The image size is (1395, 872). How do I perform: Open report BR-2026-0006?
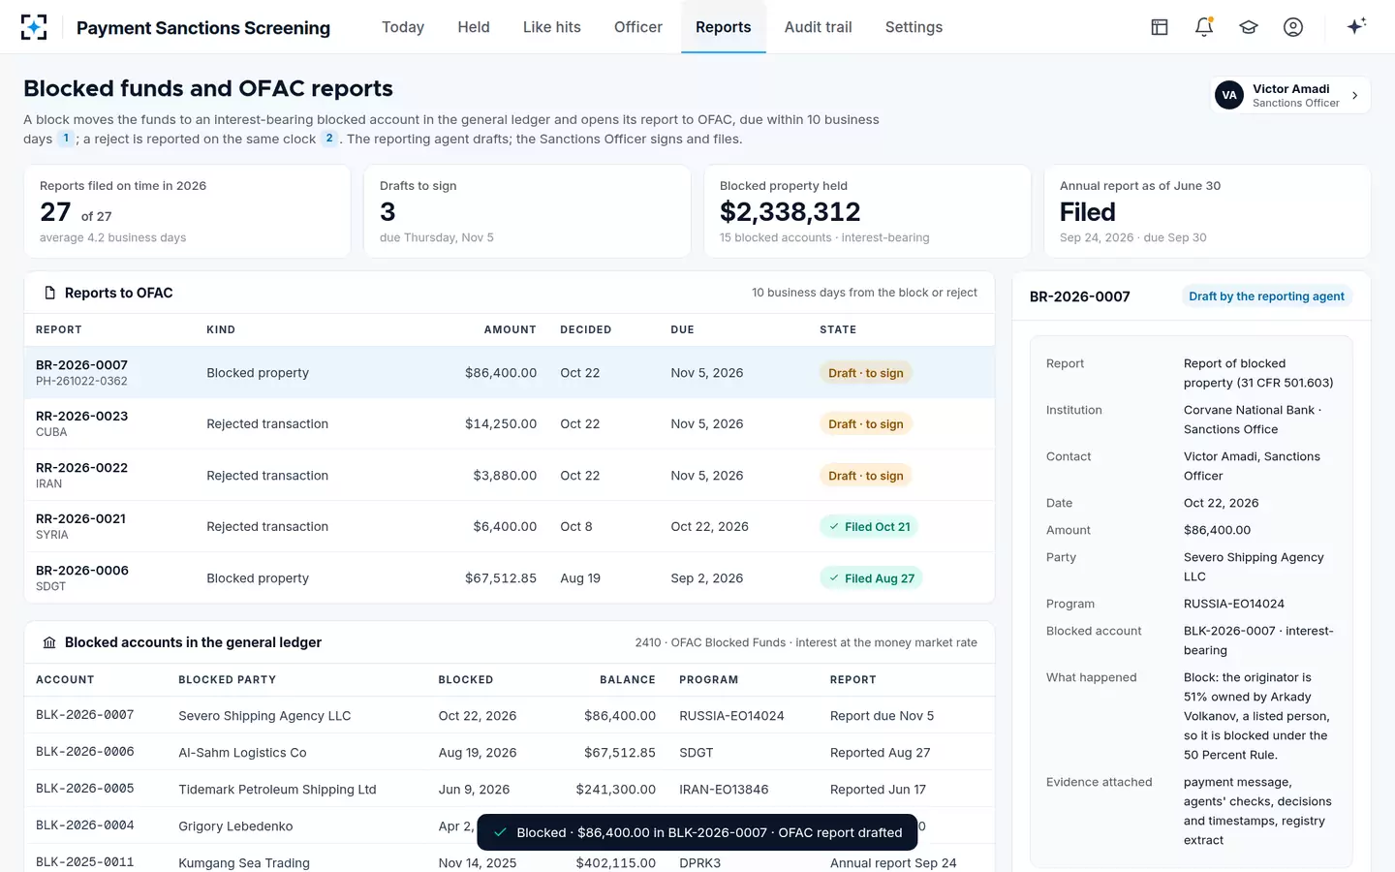click(x=510, y=578)
